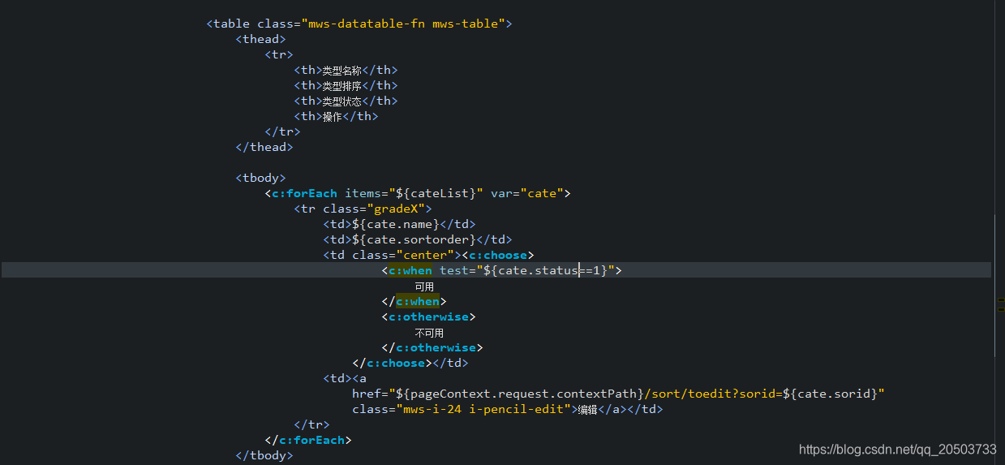Click the closing tbody tag
The width and height of the screenshot is (1005, 465).
pyautogui.click(x=264, y=455)
